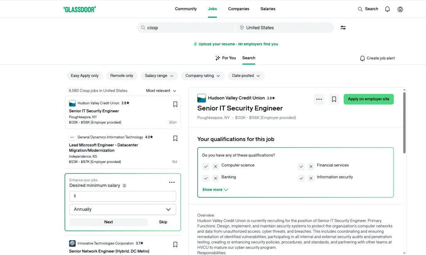Open the search filters sliders icon

pos(343,28)
